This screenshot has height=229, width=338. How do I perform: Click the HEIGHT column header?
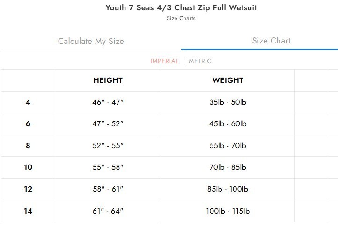108,80
